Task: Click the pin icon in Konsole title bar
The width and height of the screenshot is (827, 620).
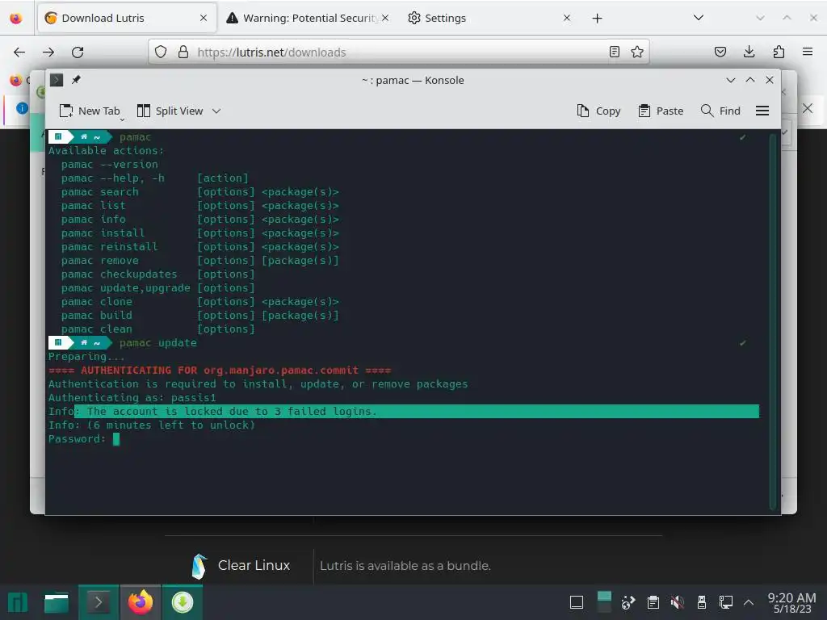Action: [x=76, y=80]
